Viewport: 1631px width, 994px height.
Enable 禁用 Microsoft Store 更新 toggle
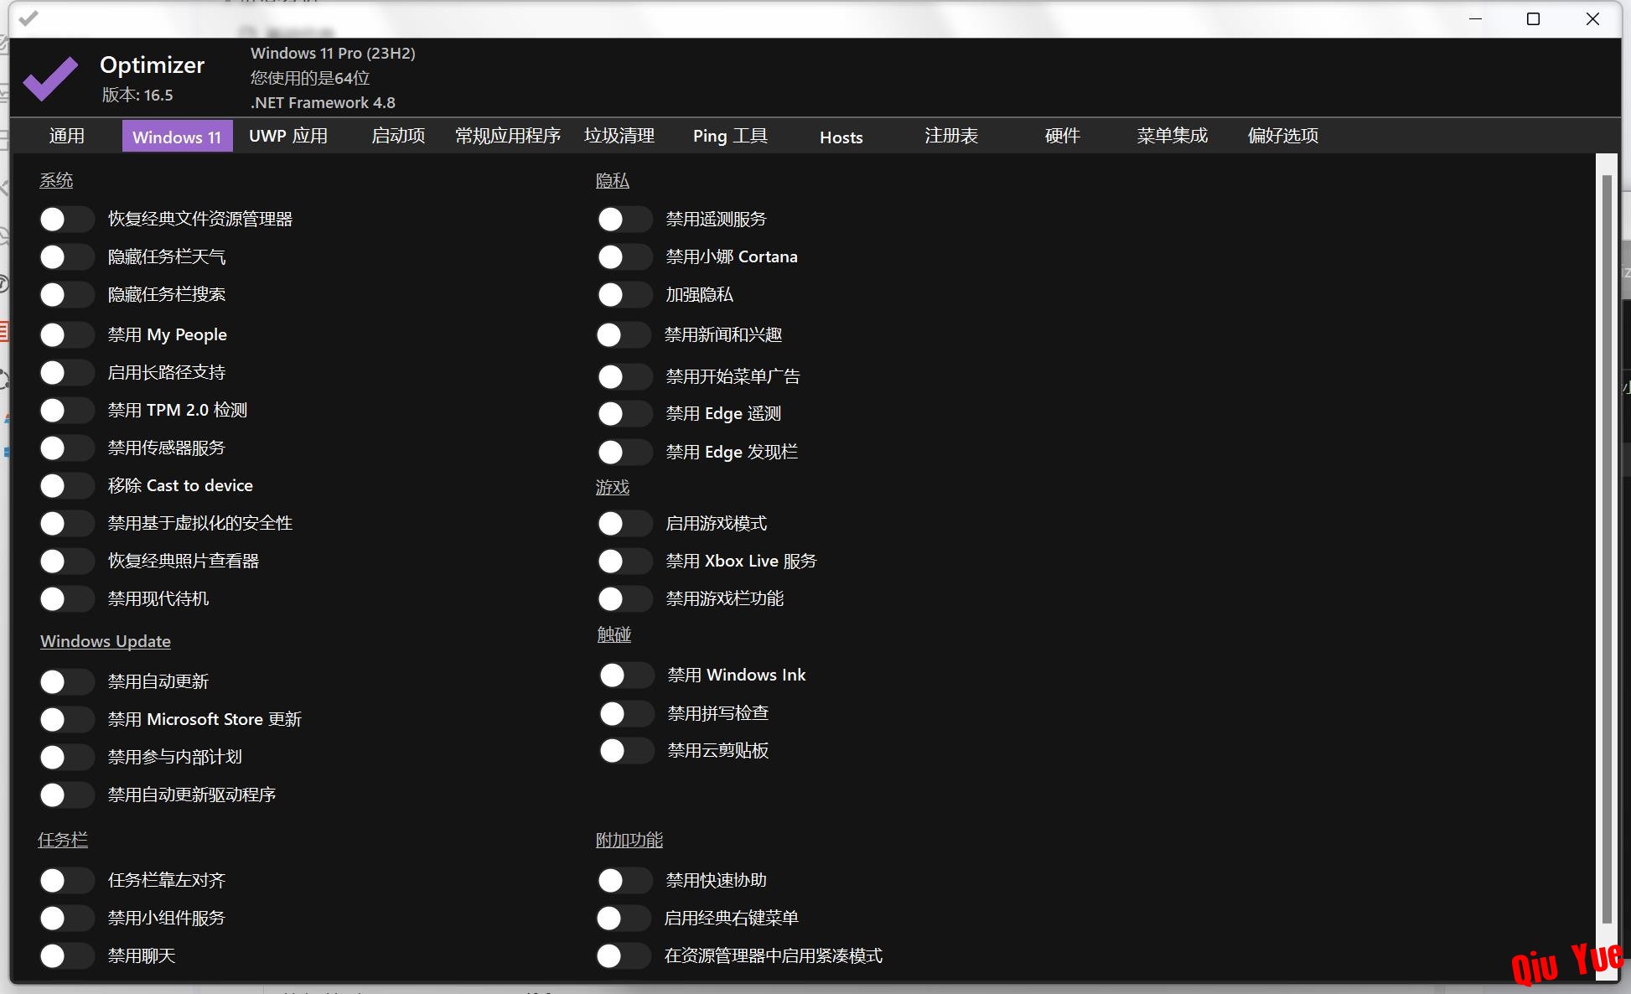[x=66, y=720]
